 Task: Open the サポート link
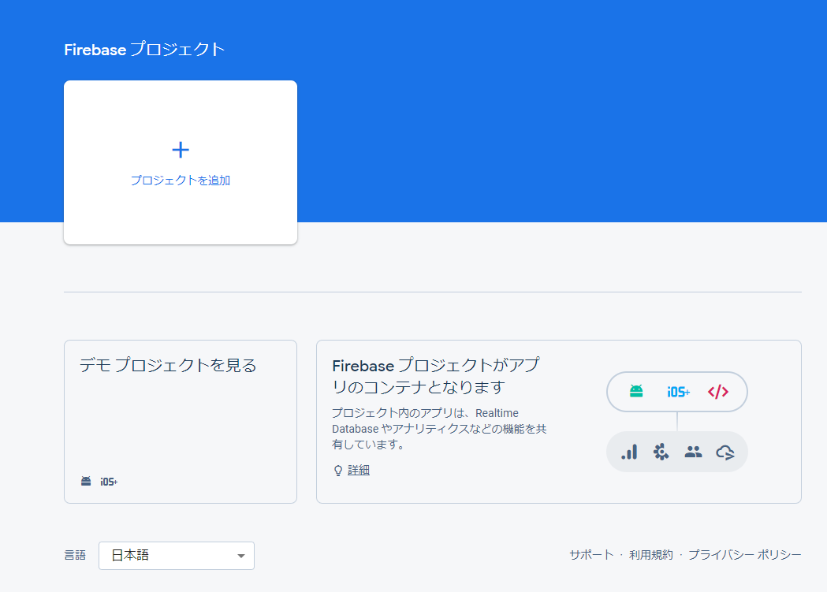[x=591, y=555]
